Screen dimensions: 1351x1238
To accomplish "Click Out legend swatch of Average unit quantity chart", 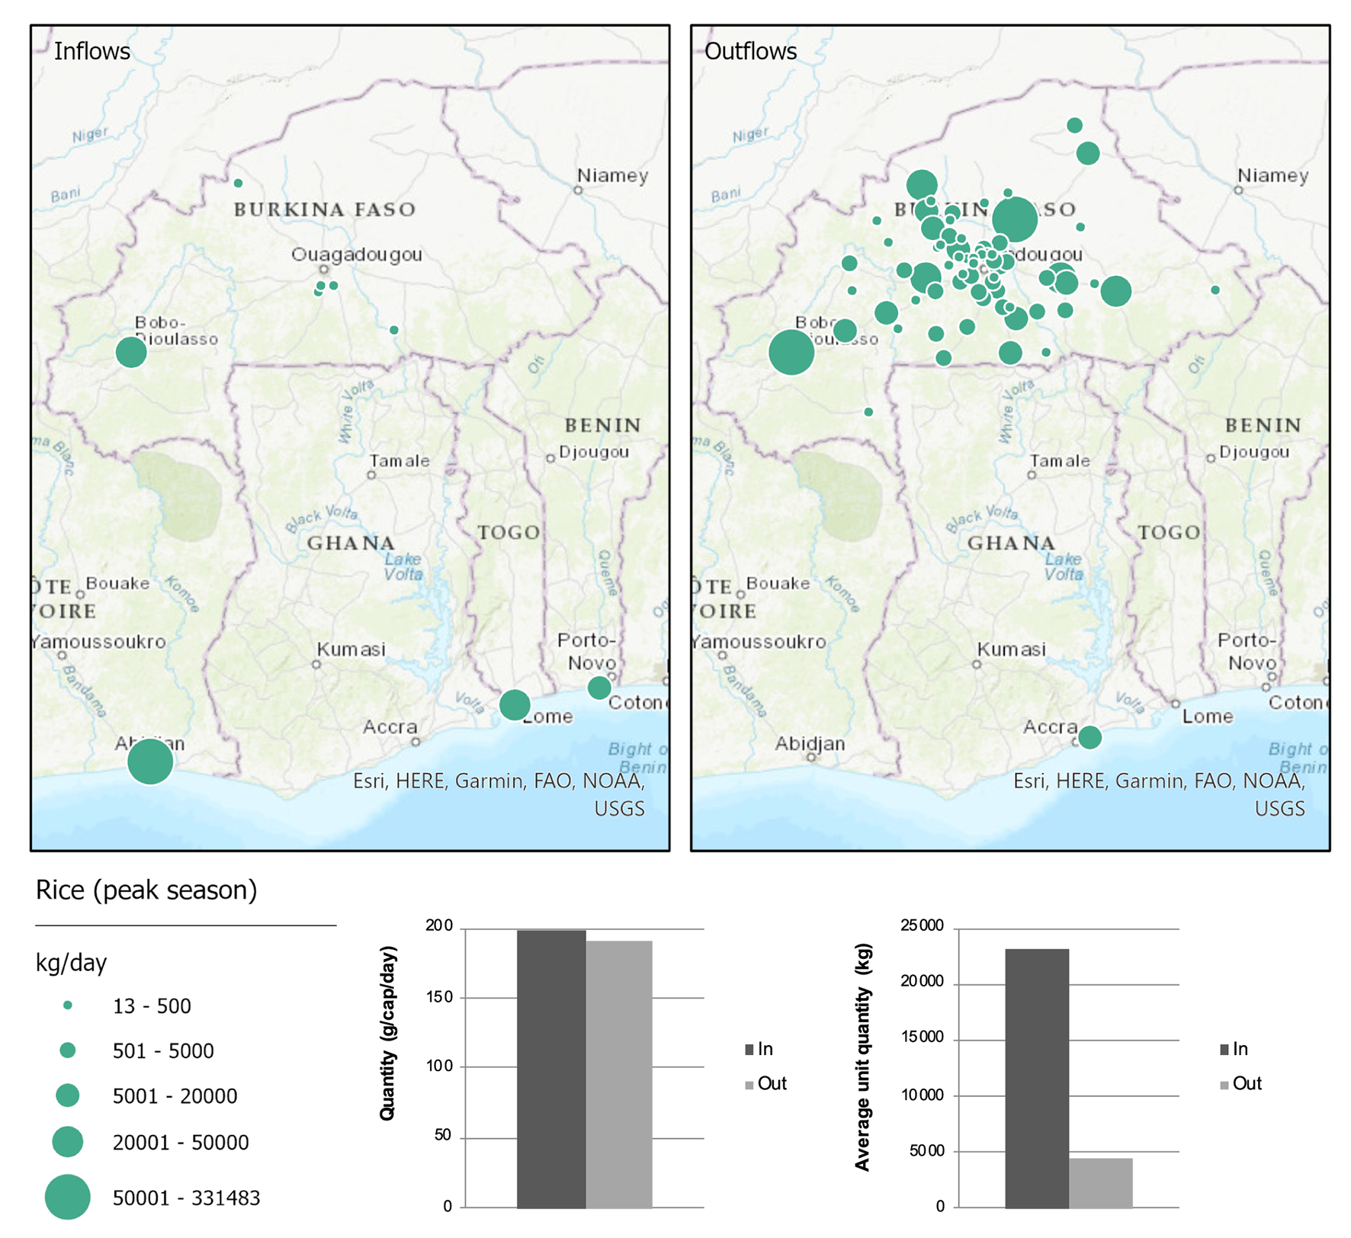I will point(1224,1085).
